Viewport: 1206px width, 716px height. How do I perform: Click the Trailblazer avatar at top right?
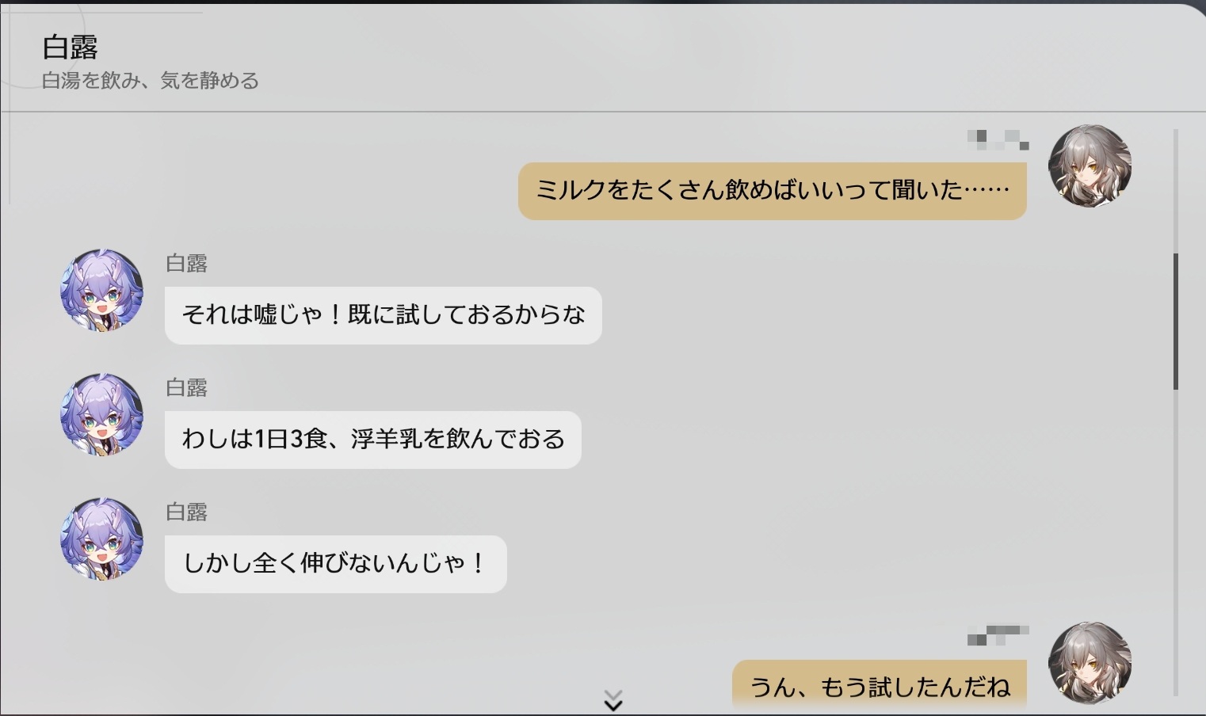(x=1090, y=166)
